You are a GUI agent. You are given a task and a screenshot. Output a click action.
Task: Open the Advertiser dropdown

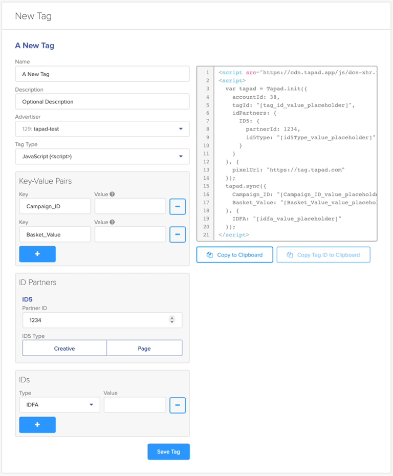(x=102, y=129)
